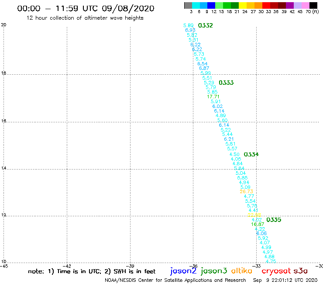Screen dimensions: 323x284
Task: Click the 4.77 wave height value
Action: (249, 196)
